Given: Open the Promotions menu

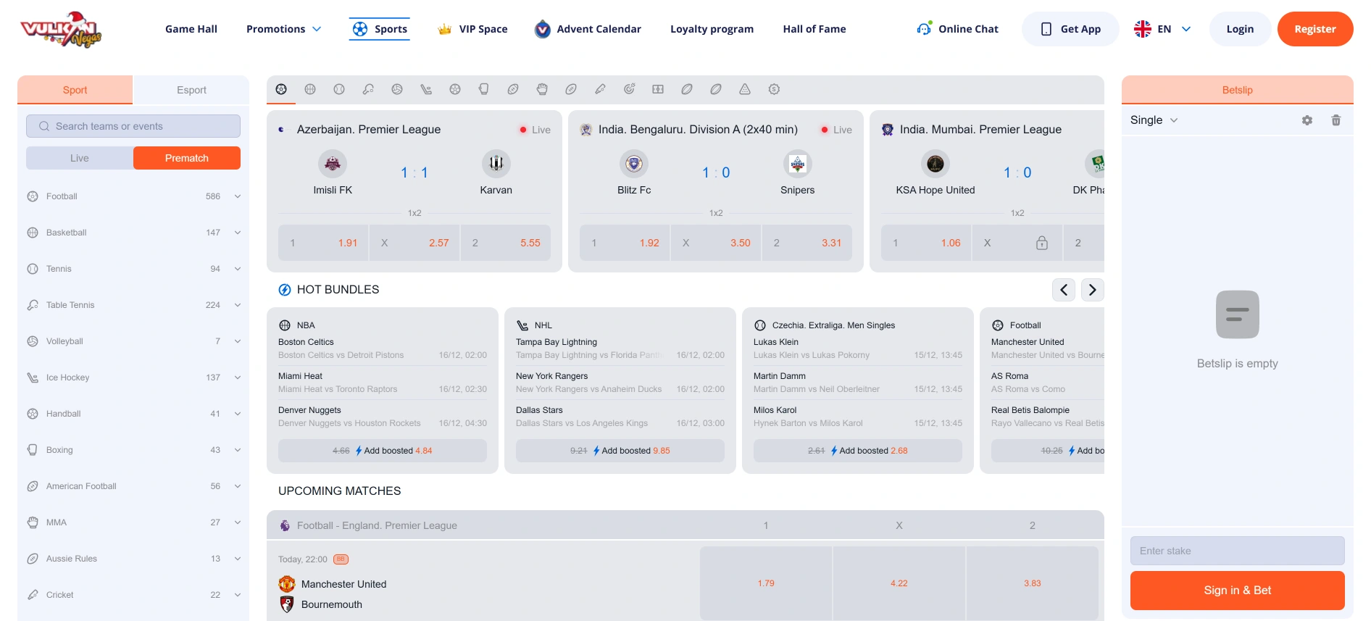Looking at the screenshot, I should tap(283, 29).
